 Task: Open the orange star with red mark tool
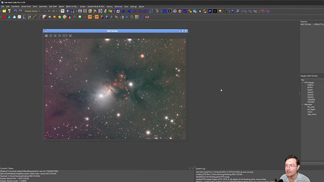click(x=54, y=17)
